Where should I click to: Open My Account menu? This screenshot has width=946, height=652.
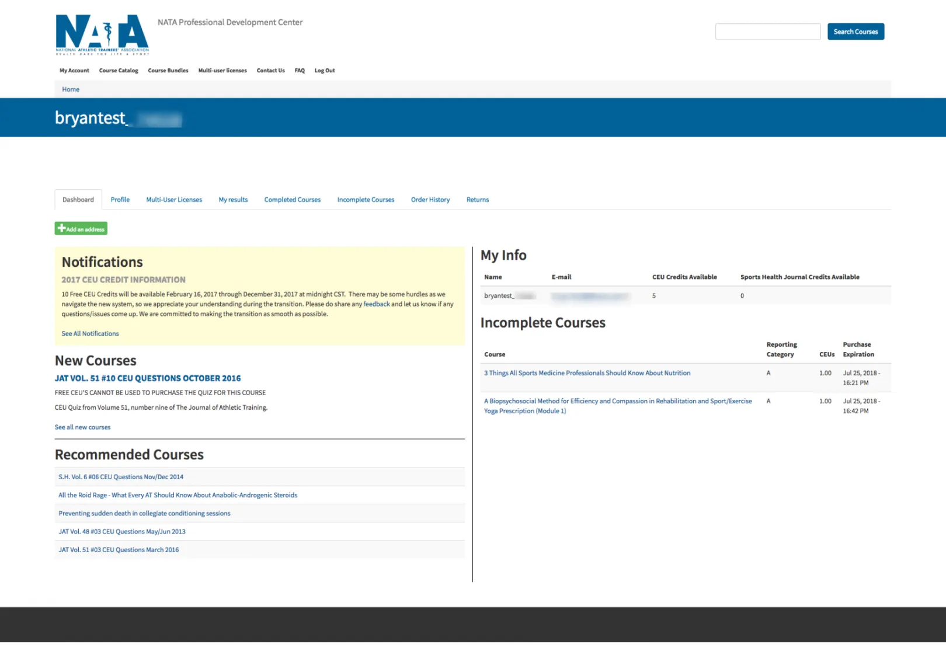[74, 71]
